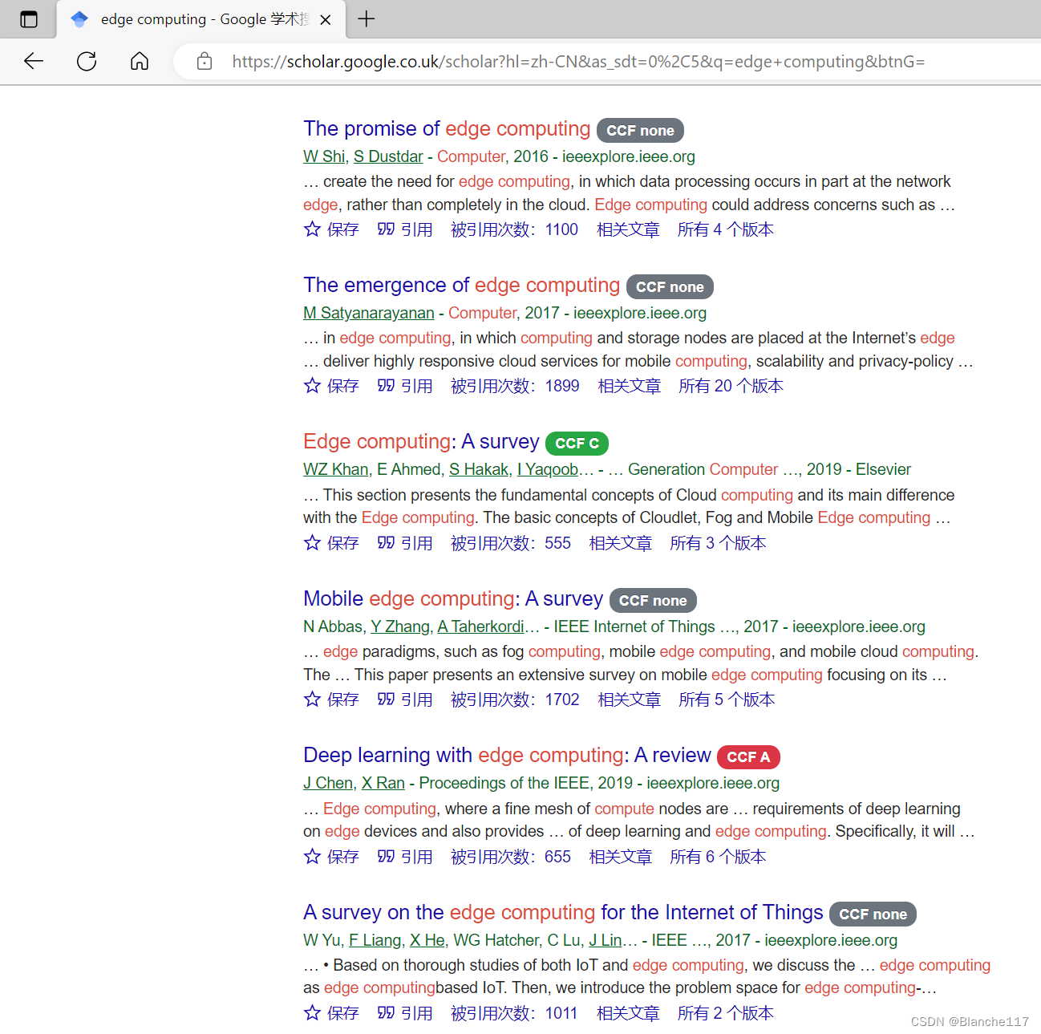Show all 2 versions of 'Internet of Things' survey
Screen dimensions: 1041x1034
pyautogui.click(x=726, y=1013)
